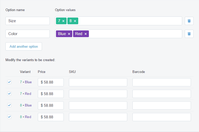Focus the Color option values field
199x132 pixels.
135,34
